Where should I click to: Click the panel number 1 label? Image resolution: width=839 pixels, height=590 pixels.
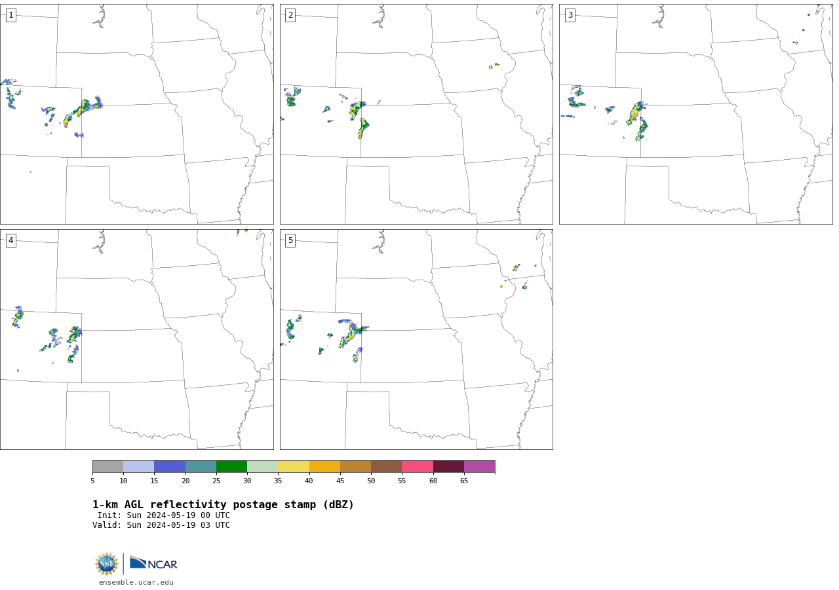pyautogui.click(x=10, y=15)
